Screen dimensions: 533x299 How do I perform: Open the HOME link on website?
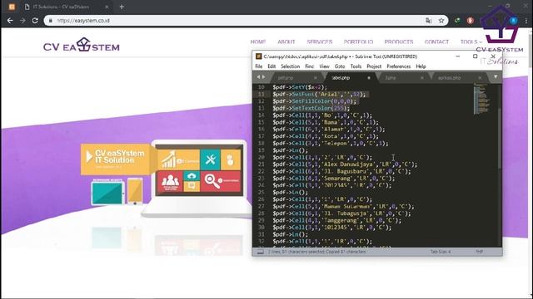[x=258, y=42]
